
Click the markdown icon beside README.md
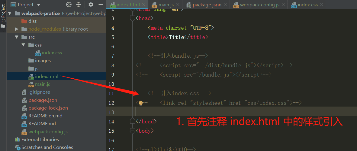click(24, 124)
